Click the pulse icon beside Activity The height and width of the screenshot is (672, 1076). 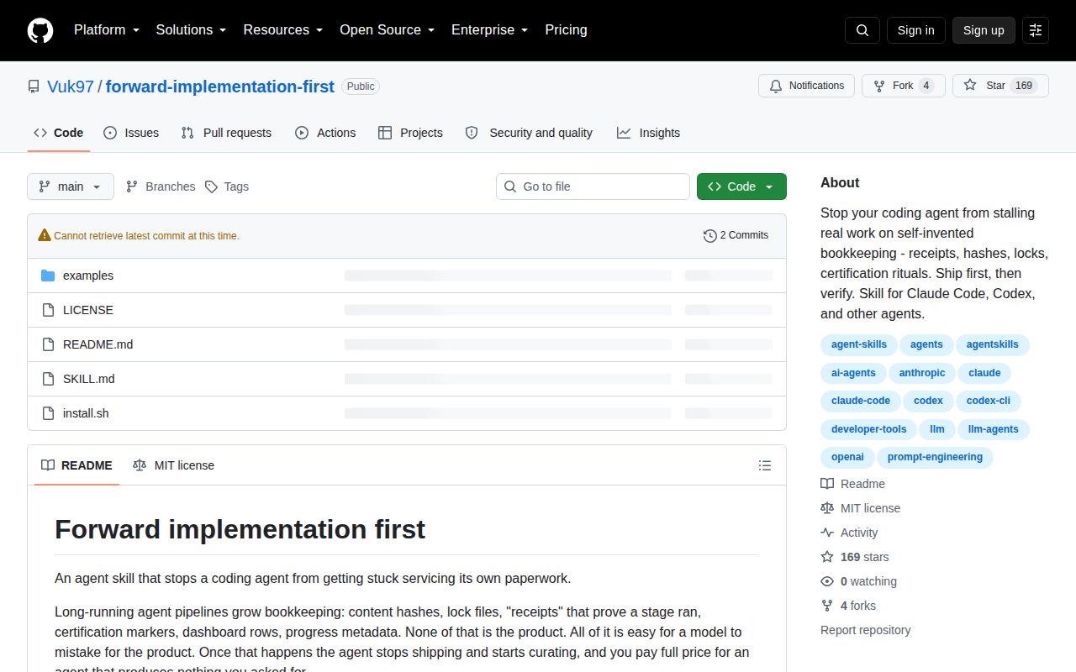click(827, 533)
